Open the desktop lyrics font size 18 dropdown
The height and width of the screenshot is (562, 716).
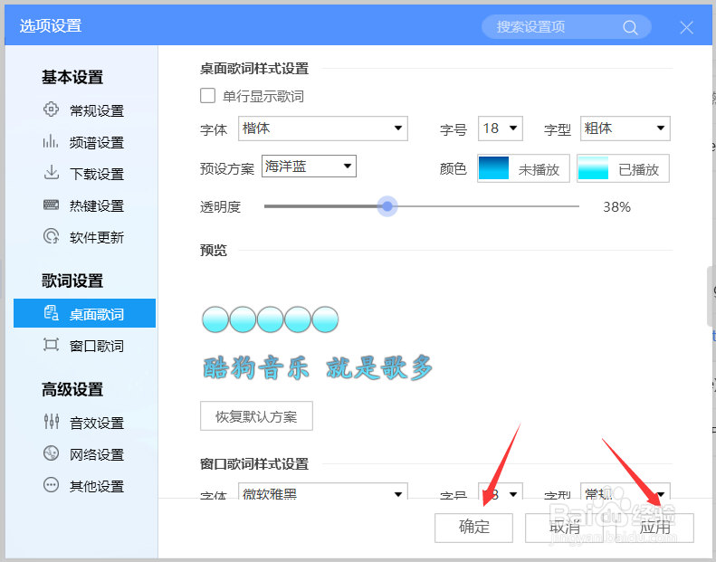point(500,129)
